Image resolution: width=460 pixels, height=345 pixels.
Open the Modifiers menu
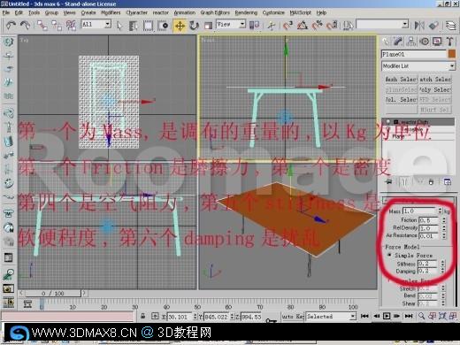(x=111, y=12)
